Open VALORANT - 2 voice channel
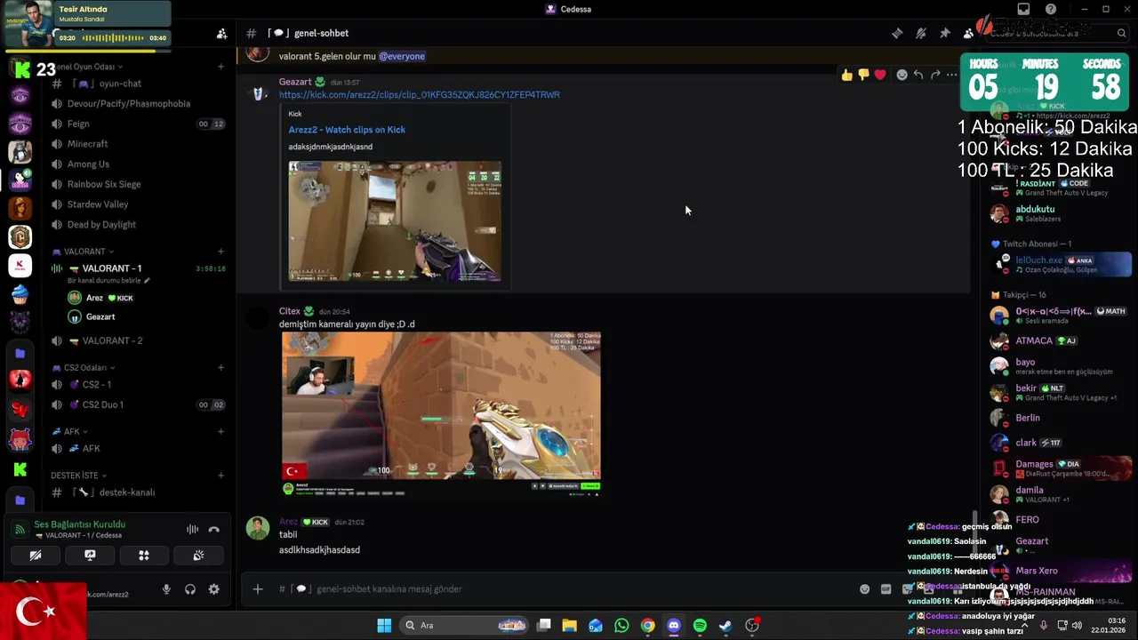 coord(138,340)
